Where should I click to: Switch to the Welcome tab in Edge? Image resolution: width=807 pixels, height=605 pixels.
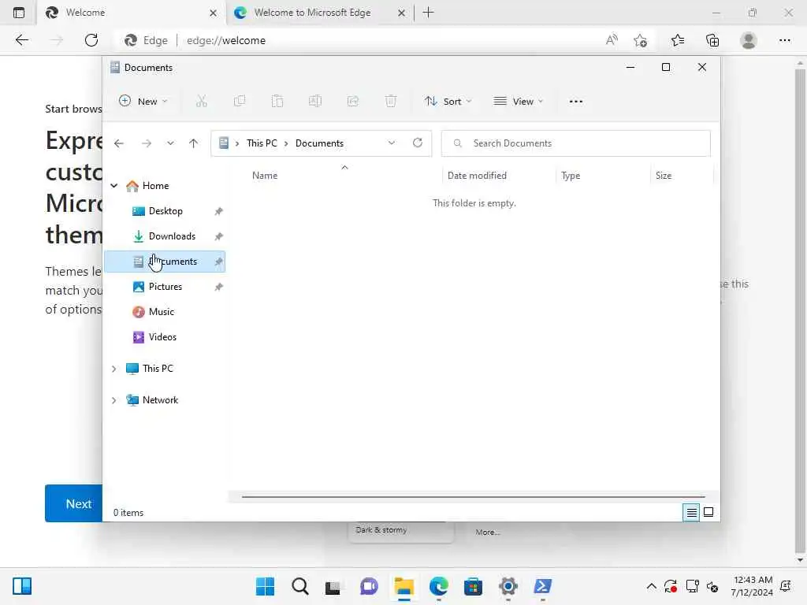tap(132, 13)
